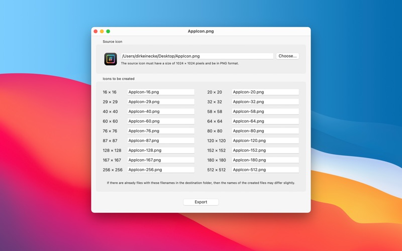Edit the AppIcon-180.png filename field
The height and width of the screenshot is (251, 402).
click(265, 160)
